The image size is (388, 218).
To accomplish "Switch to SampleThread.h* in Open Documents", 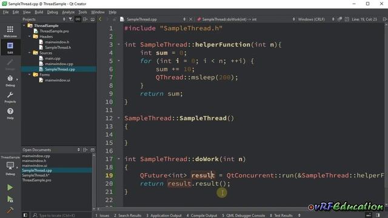I will (x=36, y=175).
